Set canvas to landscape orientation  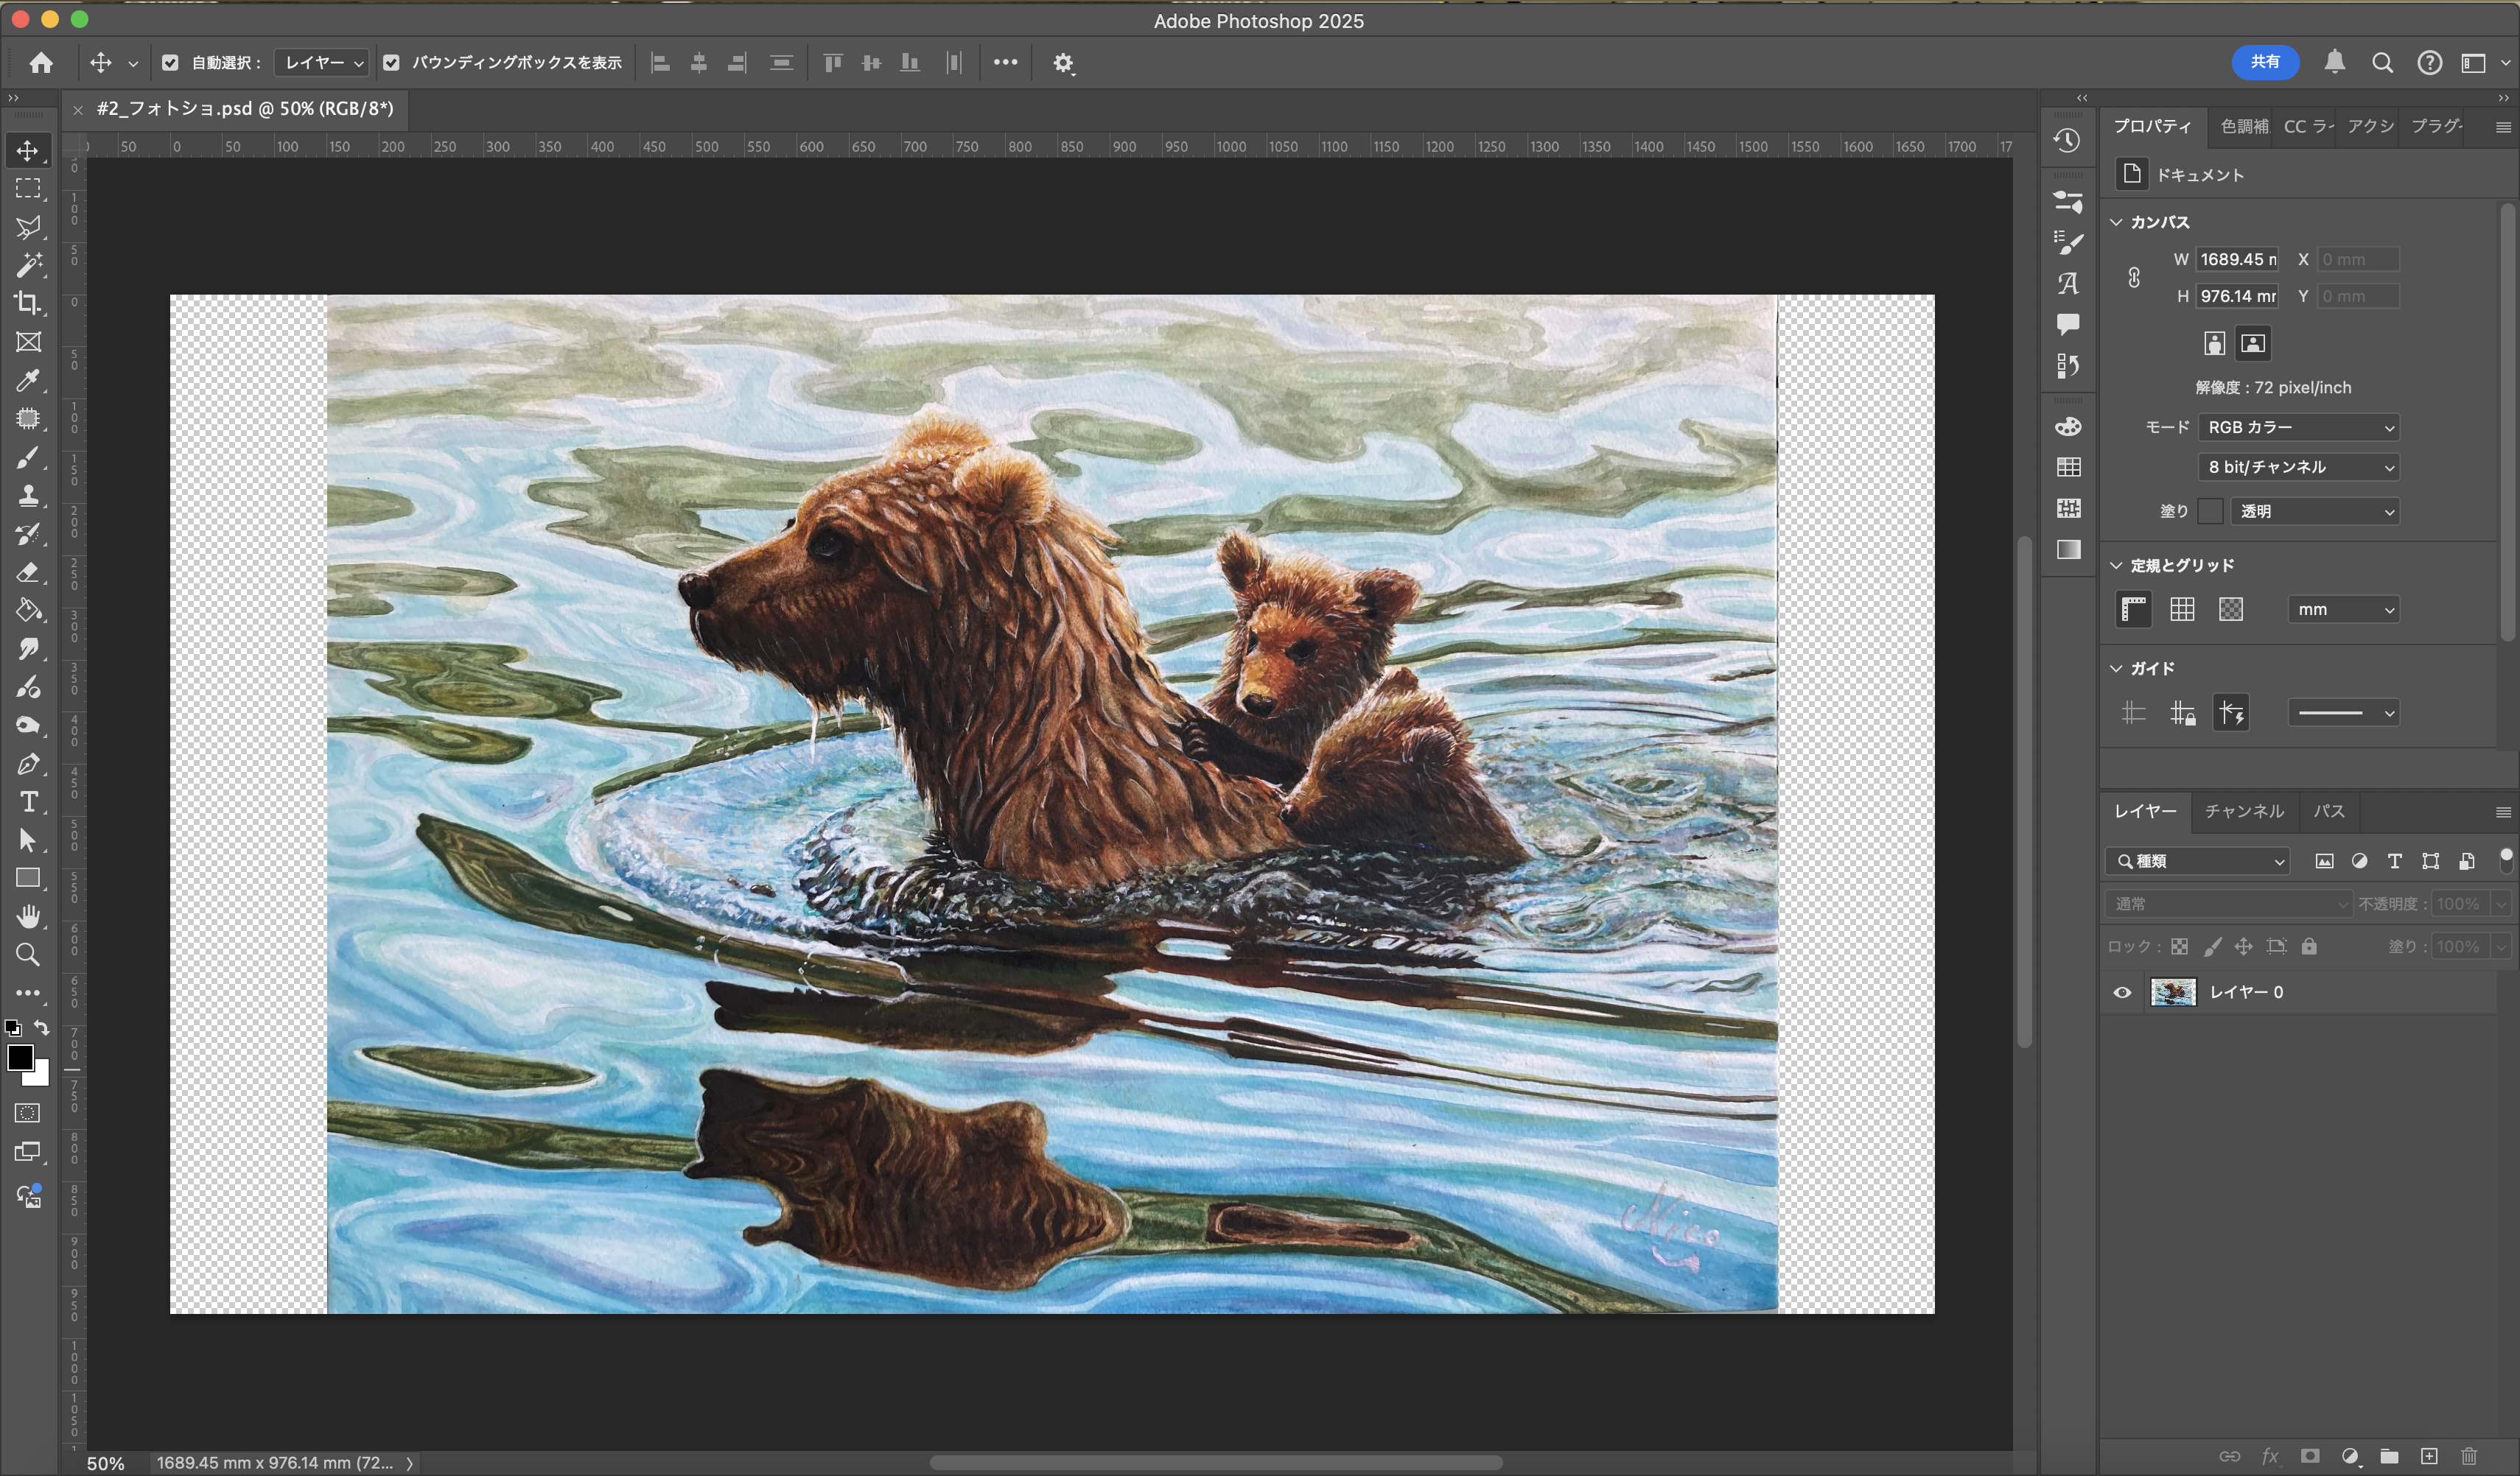[x=2252, y=344]
